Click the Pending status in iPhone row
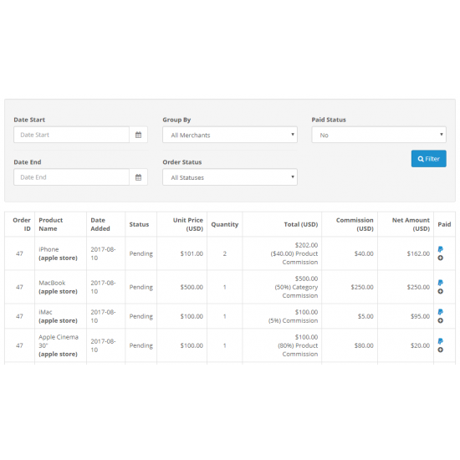The width and height of the screenshot is (460, 460). (x=141, y=253)
